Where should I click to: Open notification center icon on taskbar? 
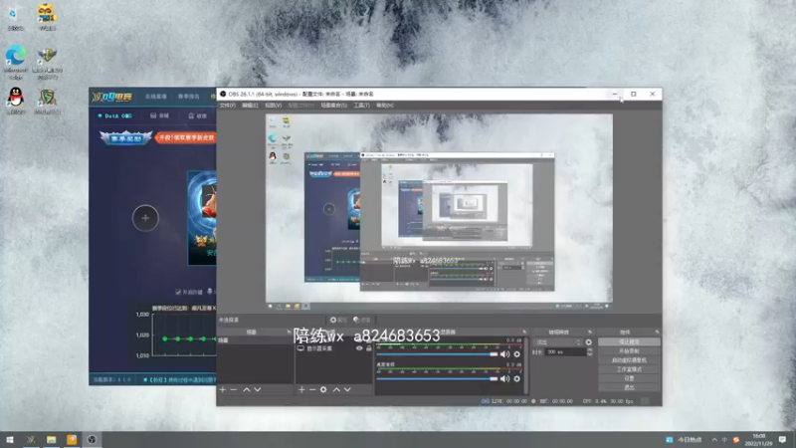click(782, 439)
